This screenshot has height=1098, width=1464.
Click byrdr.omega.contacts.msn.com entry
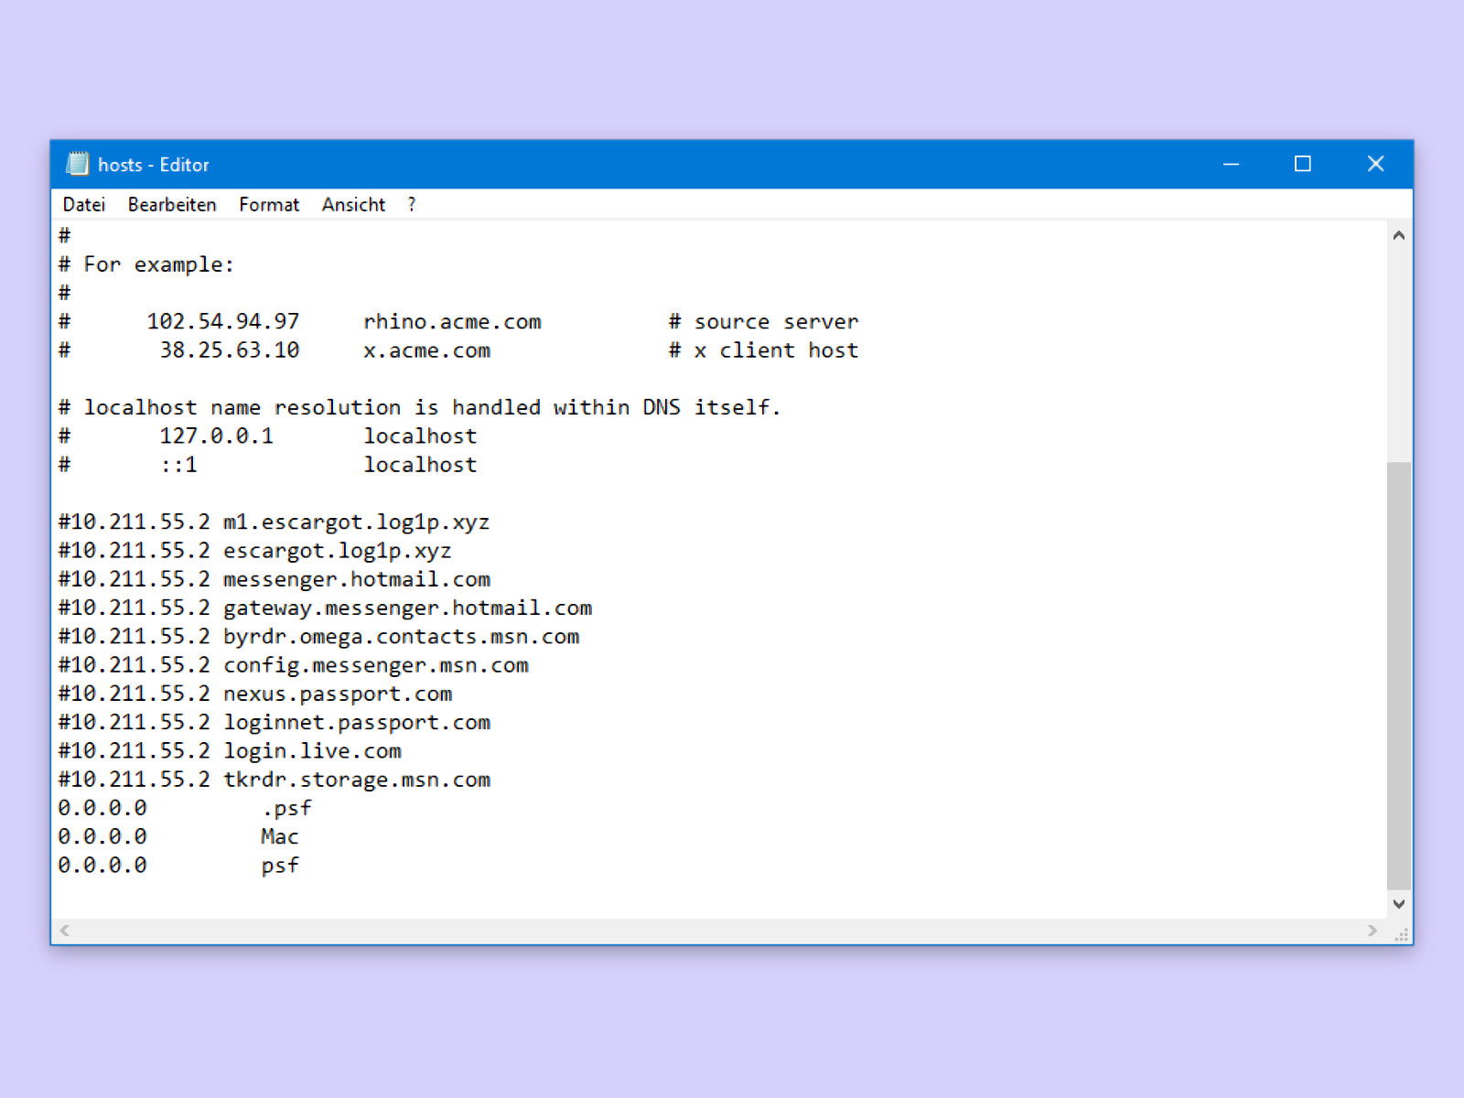(x=401, y=637)
